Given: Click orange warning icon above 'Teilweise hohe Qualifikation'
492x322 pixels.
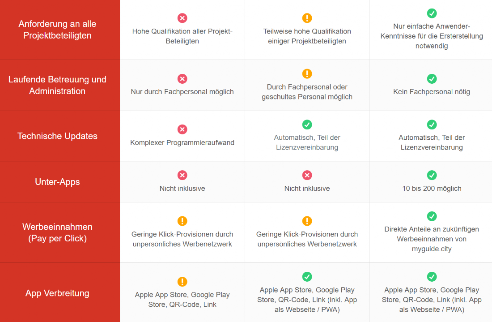Looking at the screenshot, I should pyautogui.click(x=307, y=18).
